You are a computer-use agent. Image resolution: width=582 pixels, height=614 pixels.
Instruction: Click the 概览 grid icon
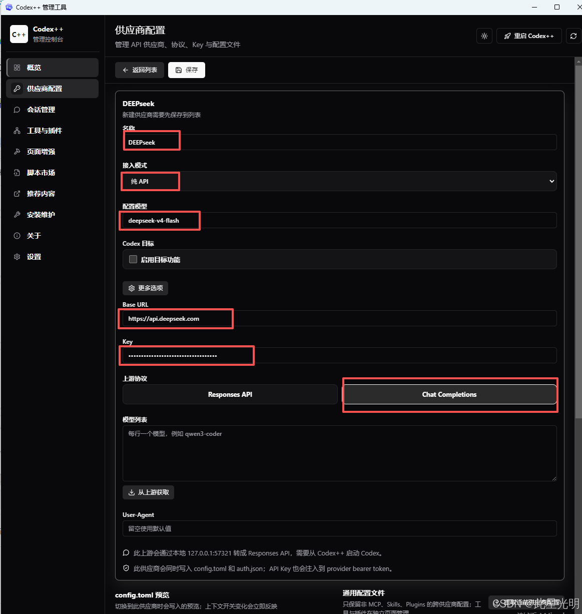tap(17, 68)
